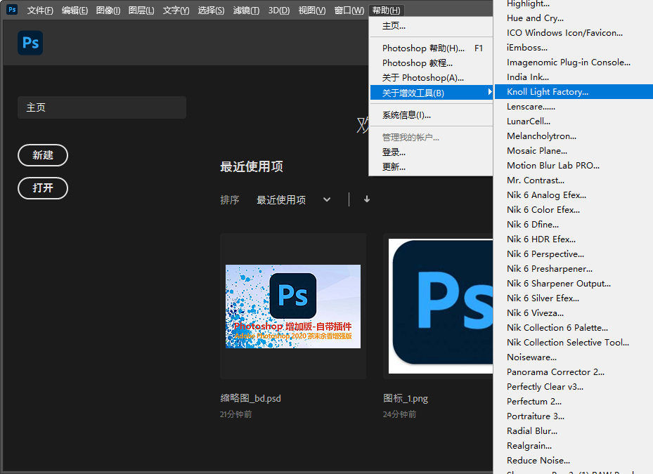Viewport: 653px width, 474px height.
Task: Open the 编辑(E) menu
Action: point(75,11)
